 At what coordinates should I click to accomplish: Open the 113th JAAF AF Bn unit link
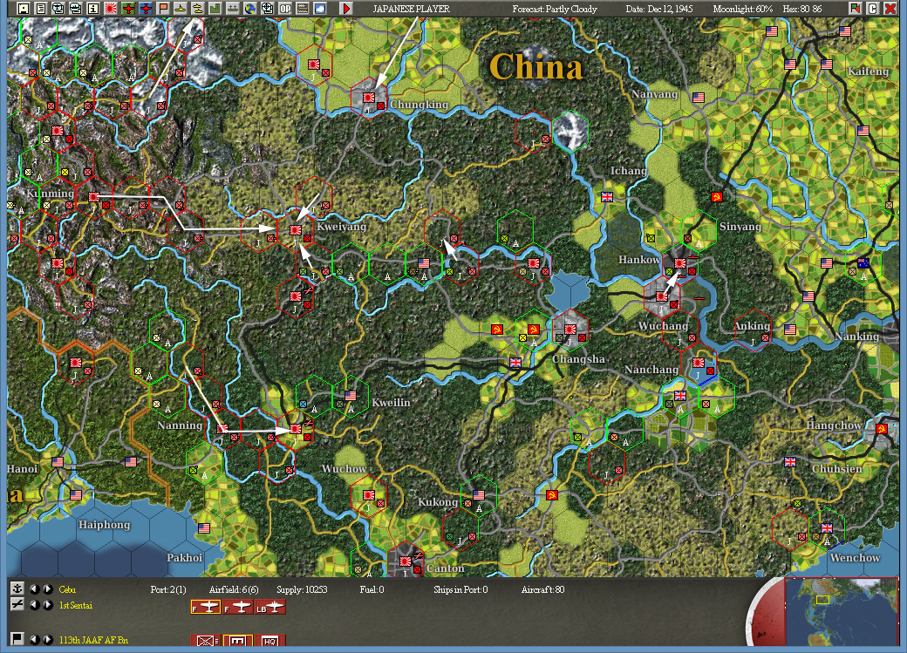(x=93, y=640)
